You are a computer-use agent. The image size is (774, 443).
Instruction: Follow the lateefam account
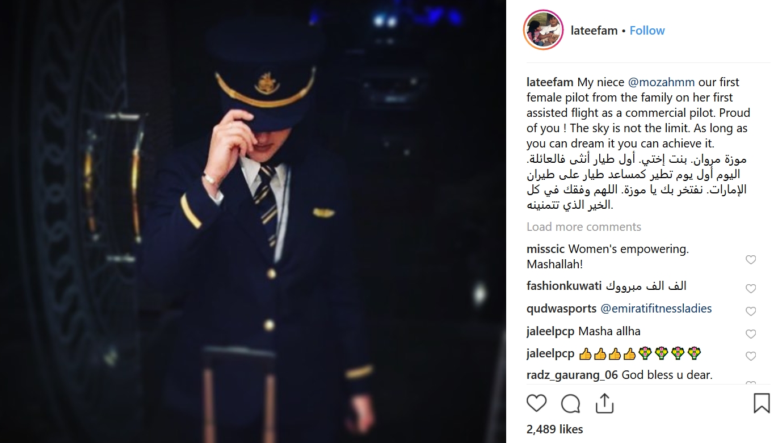point(647,31)
